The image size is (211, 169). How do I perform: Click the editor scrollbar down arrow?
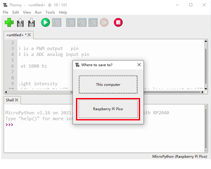(x=206, y=89)
